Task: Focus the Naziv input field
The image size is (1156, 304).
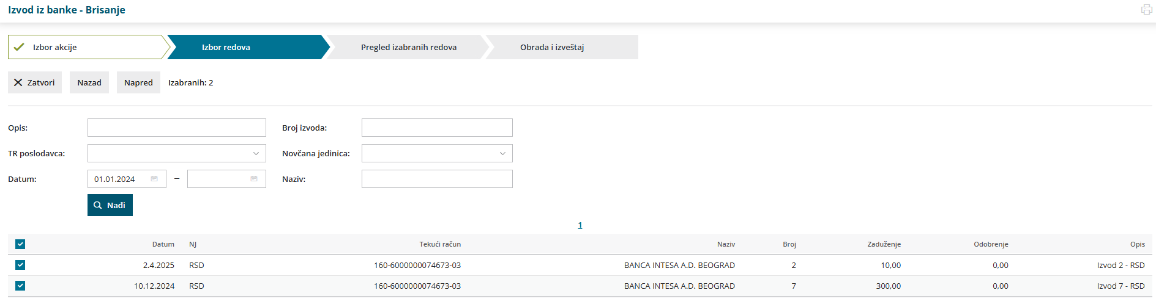Action: pos(437,179)
